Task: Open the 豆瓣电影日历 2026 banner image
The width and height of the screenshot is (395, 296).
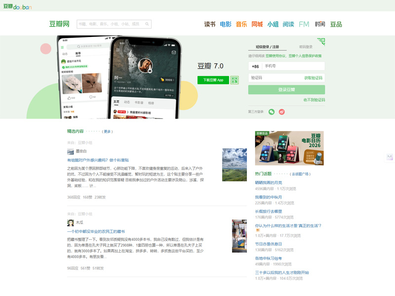Action: pyautogui.click(x=289, y=148)
